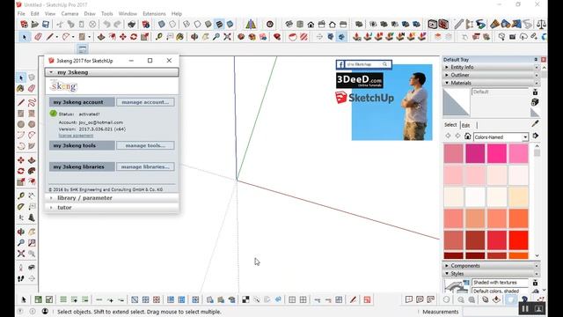The image size is (563, 317).
Task: Click the Open file icon in top toolbar
Action: click(35, 25)
